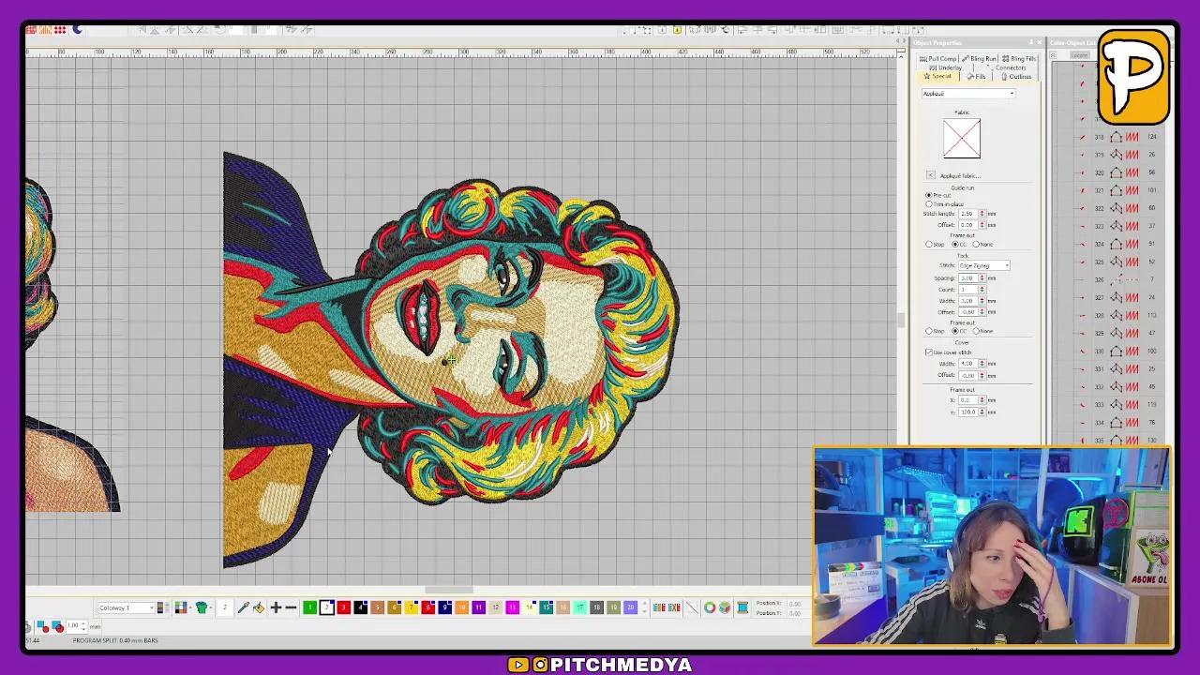Click the second thread chart icon

coord(674,607)
